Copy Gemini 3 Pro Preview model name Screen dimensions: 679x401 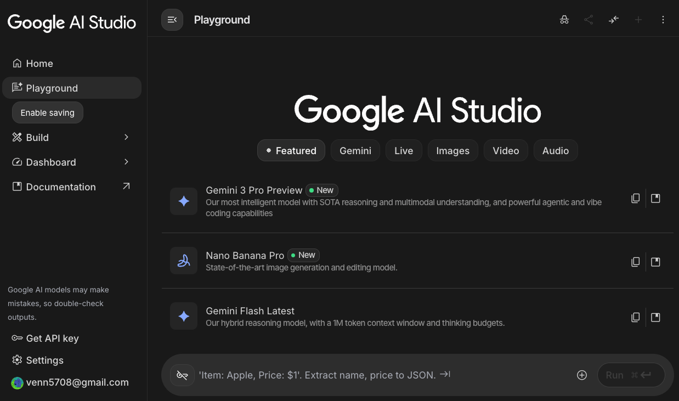[x=635, y=199]
